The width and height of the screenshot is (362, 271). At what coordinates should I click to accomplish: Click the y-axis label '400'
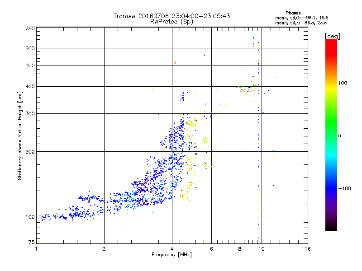30,87
